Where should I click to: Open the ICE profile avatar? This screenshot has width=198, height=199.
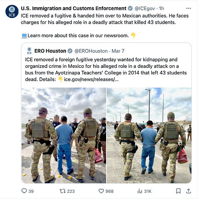12,12
